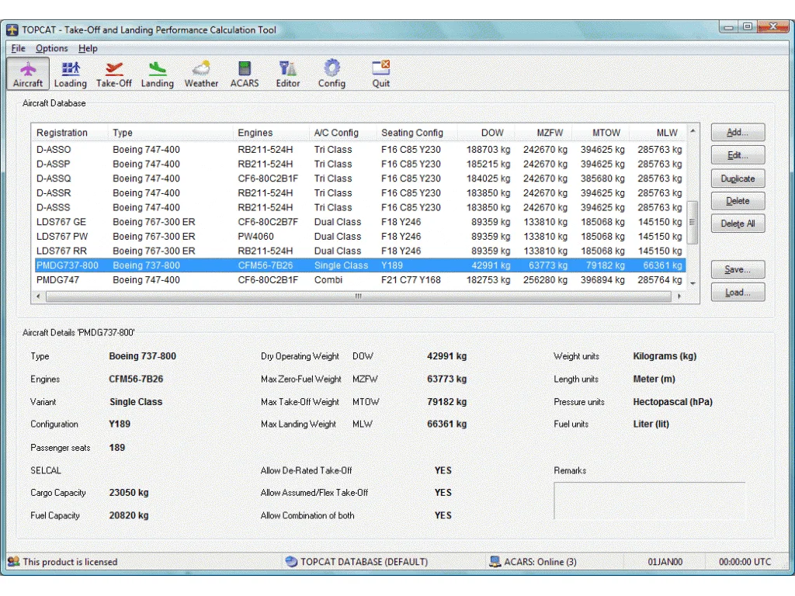This screenshot has width=795, height=596.
Task: Select the LDS767 GE aircraft row
Action: (x=359, y=222)
